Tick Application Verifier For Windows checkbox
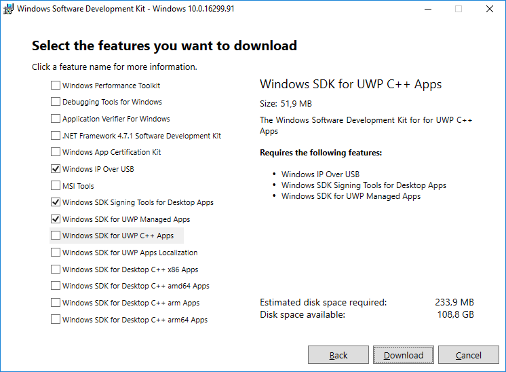The height and width of the screenshot is (372, 506). point(56,119)
